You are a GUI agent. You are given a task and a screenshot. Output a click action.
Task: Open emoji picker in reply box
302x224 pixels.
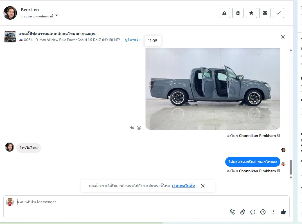pos(263,212)
